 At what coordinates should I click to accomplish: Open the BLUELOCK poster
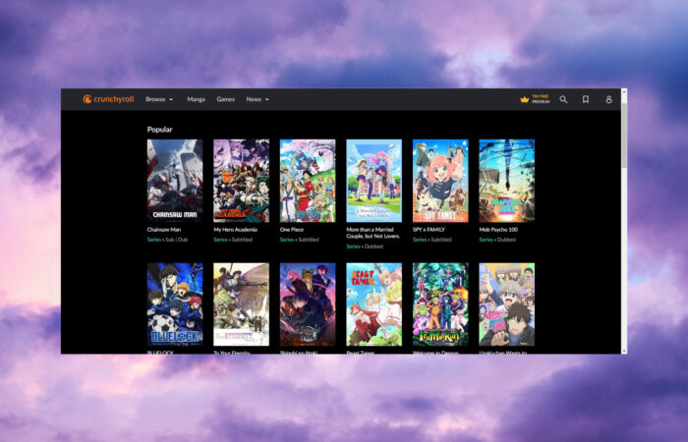[x=175, y=304]
